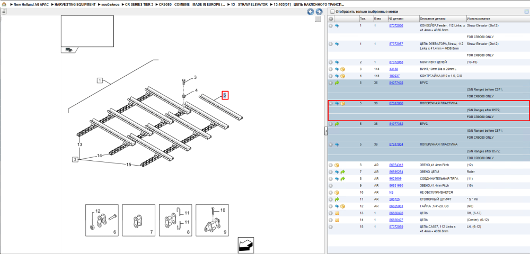Open part number 87372057 link

pos(396,44)
